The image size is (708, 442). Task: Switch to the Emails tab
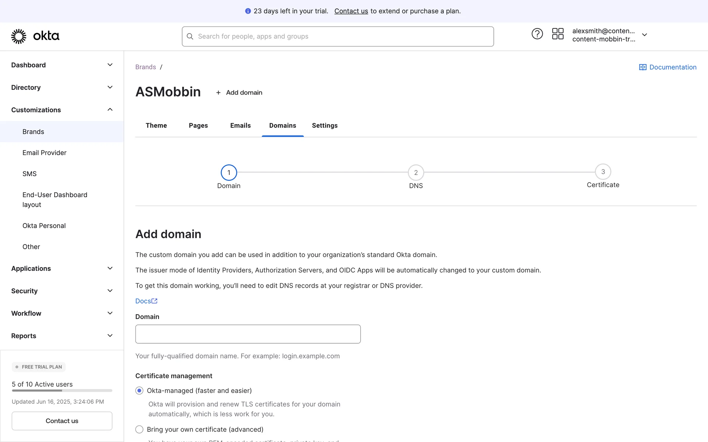point(240,126)
